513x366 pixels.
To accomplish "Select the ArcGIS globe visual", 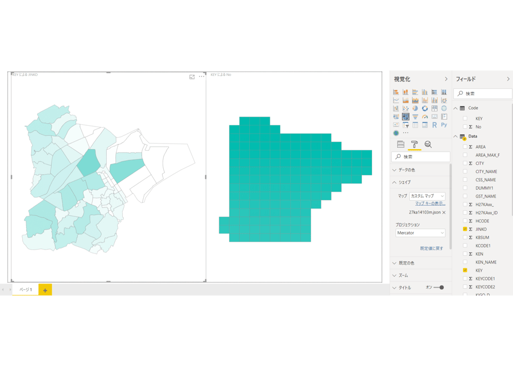I will pyautogui.click(x=396, y=133).
